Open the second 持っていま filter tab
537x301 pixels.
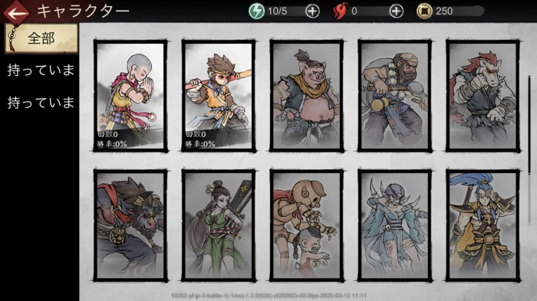tap(41, 103)
